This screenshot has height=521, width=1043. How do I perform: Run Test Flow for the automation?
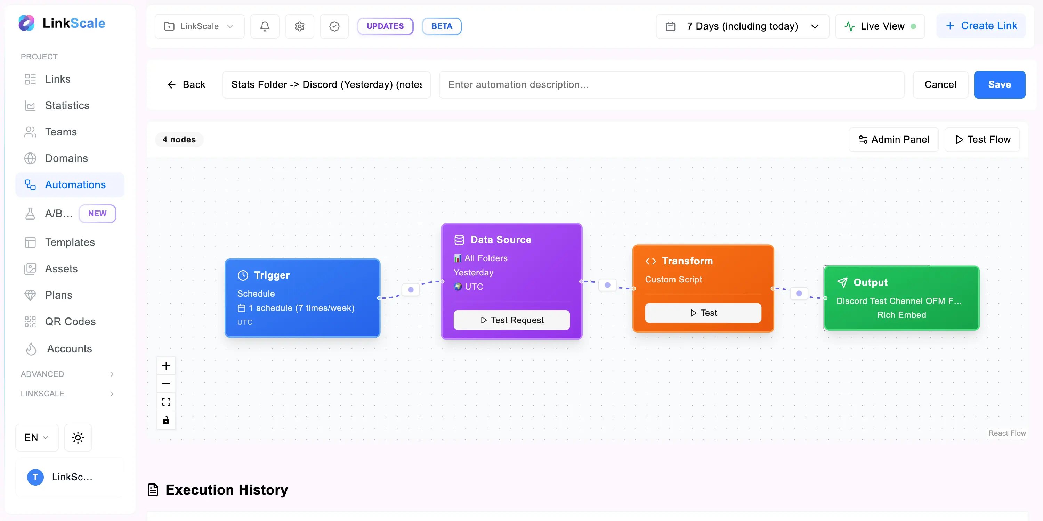pos(982,139)
